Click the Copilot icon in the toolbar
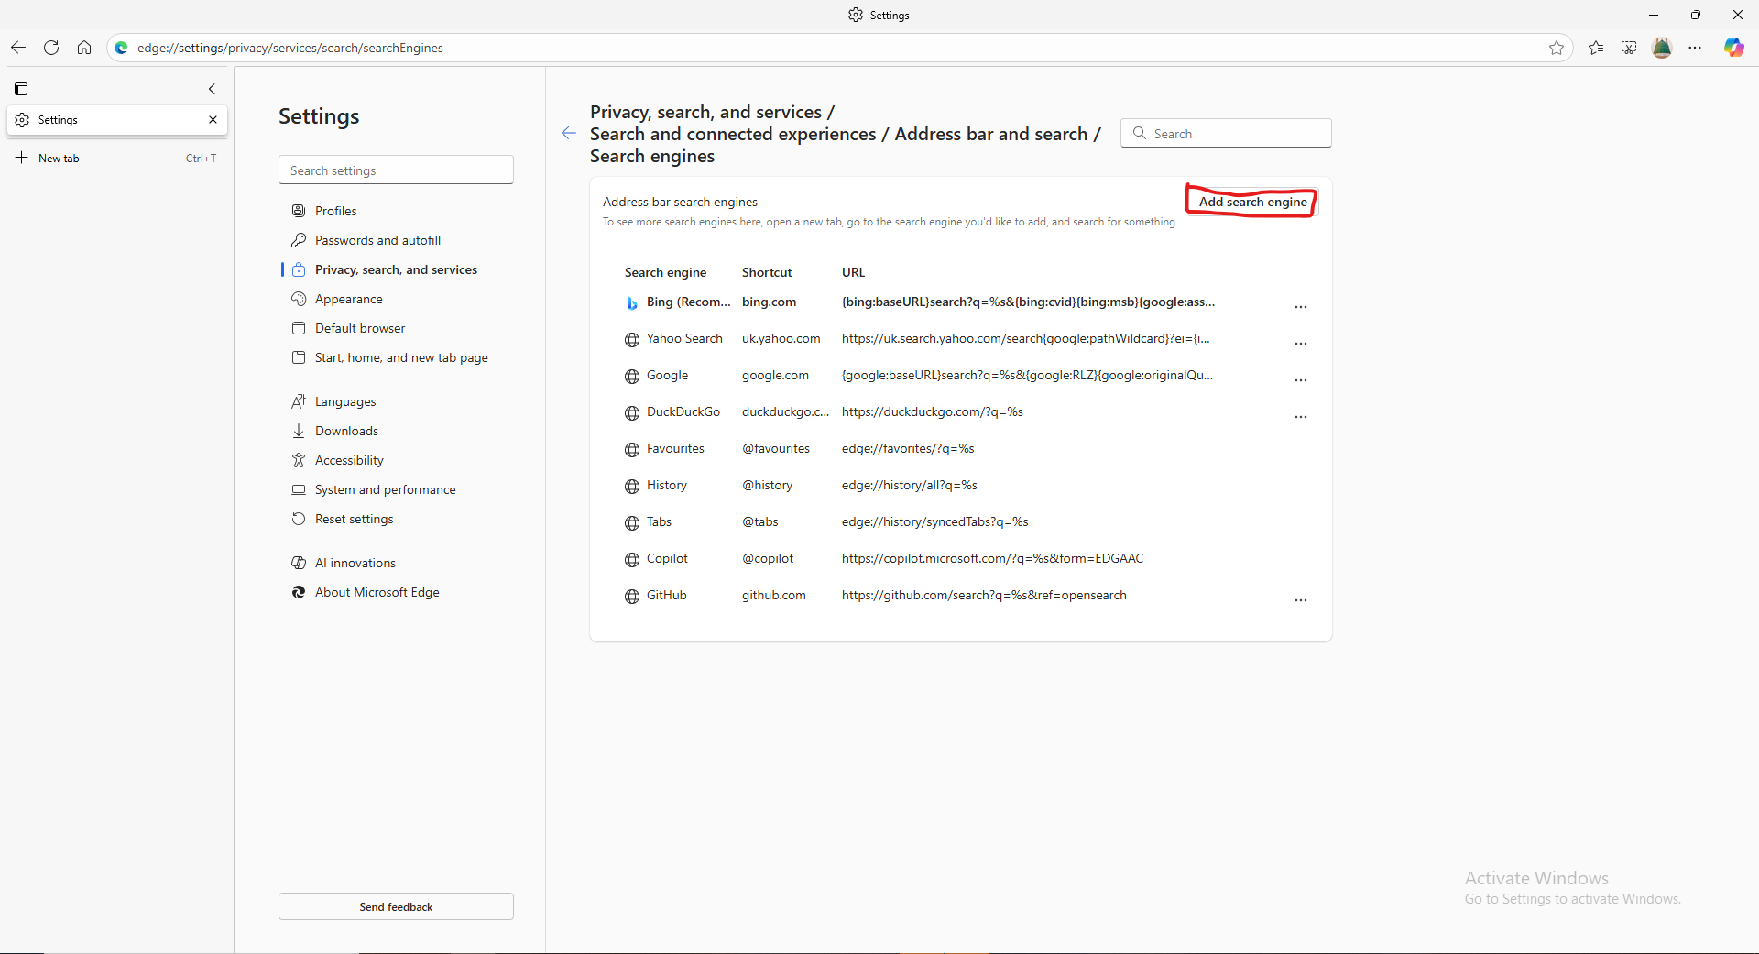The height and width of the screenshot is (954, 1759). (1733, 48)
